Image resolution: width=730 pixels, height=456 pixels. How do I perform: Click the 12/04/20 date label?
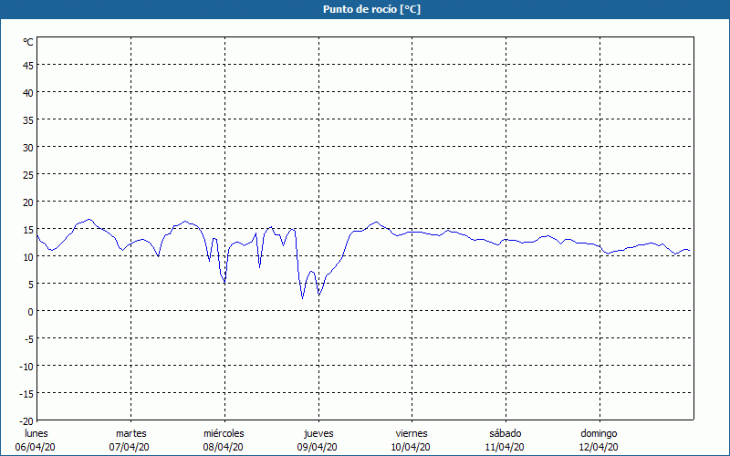pyautogui.click(x=599, y=447)
